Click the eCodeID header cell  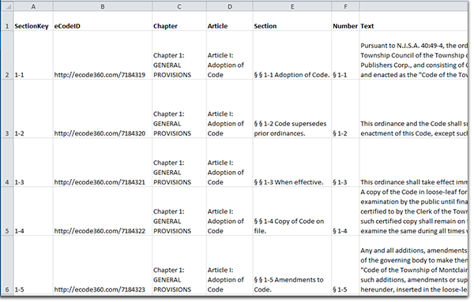click(x=103, y=21)
